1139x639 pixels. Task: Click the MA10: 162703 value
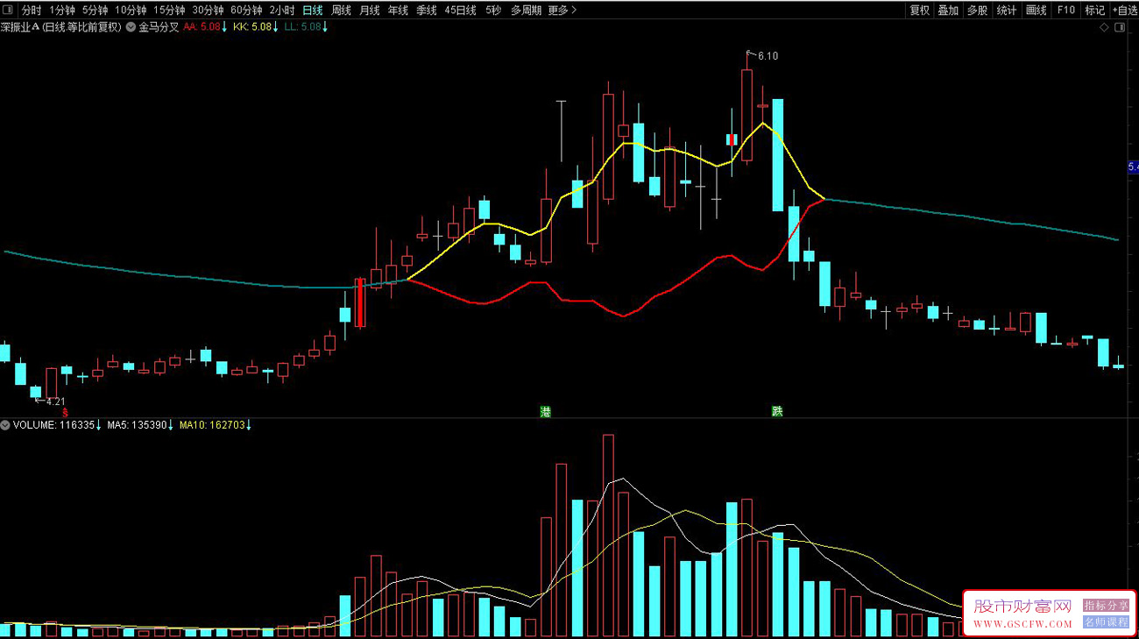pos(216,425)
